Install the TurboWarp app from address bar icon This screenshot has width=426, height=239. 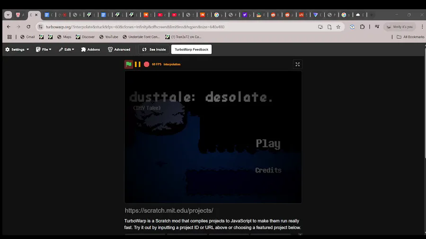(320, 27)
